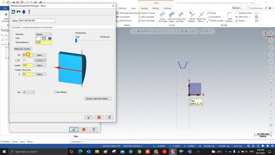Open the Turning ribbon tab

[144, 8]
